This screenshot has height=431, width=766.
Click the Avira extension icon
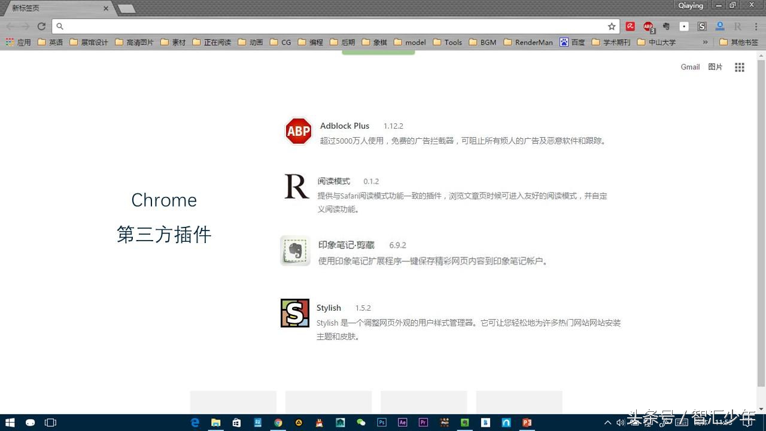(x=631, y=26)
